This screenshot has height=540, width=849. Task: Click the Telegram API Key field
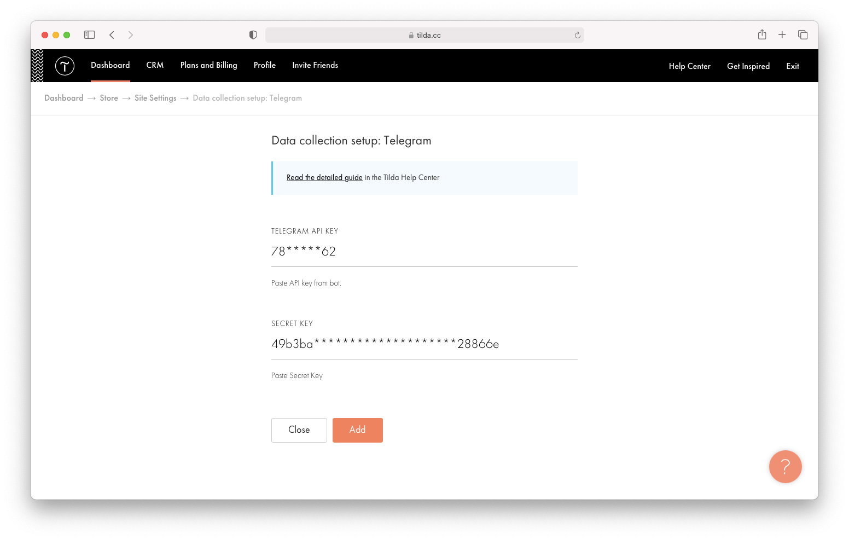coord(425,252)
